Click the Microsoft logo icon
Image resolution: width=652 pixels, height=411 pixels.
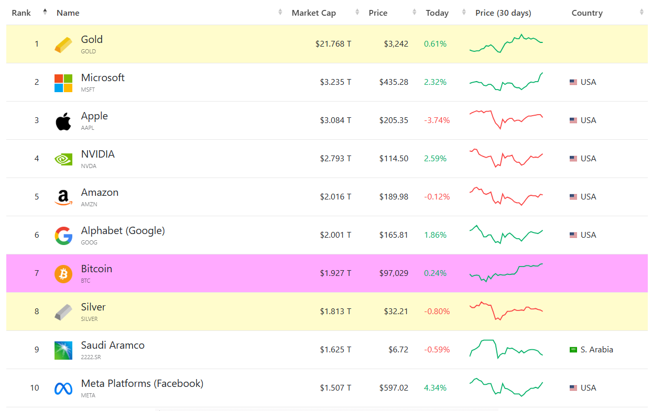click(63, 83)
